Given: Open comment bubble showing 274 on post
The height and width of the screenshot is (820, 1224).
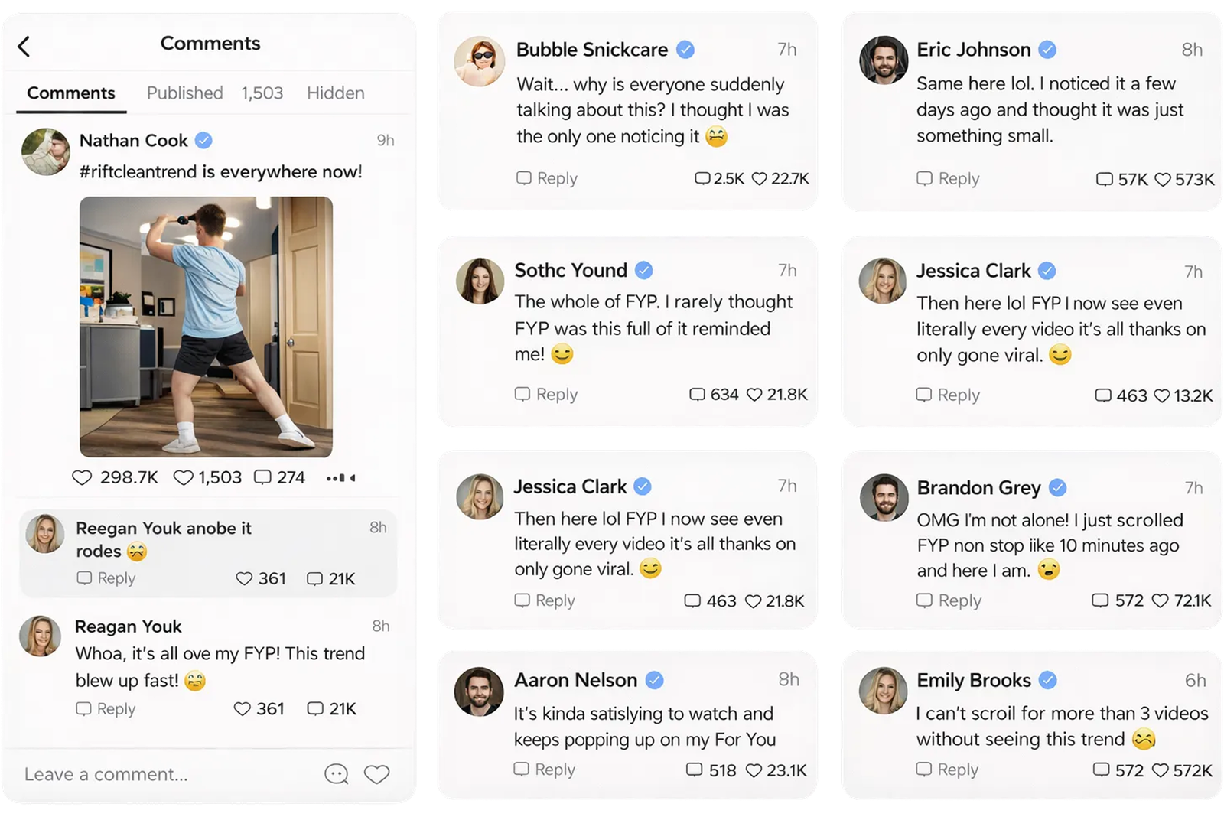Looking at the screenshot, I should pyautogui.click(x=262, y=478).
